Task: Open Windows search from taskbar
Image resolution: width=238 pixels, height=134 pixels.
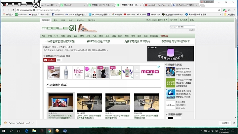Action: [x=11, y=131]
